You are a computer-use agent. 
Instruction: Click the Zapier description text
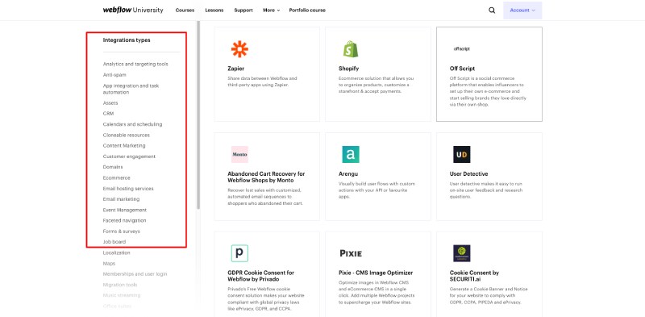point(262,81)
